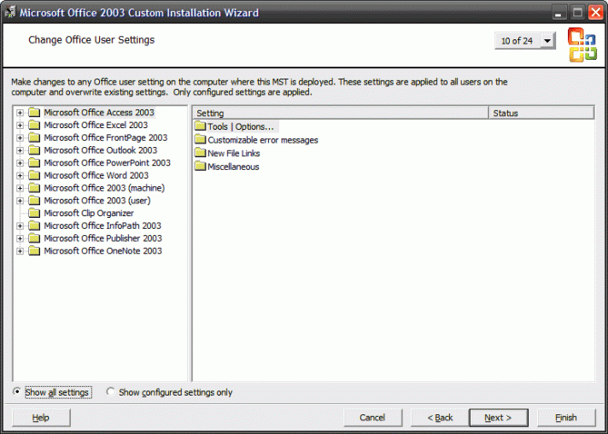The width and height of the screenshot is (608, 434).
Task: Click the Finish button
Action: 566,418
